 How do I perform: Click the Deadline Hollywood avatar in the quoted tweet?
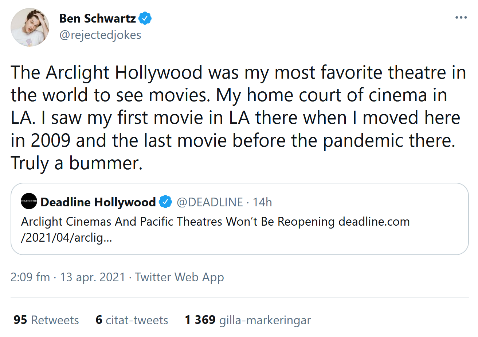point(29,201)
